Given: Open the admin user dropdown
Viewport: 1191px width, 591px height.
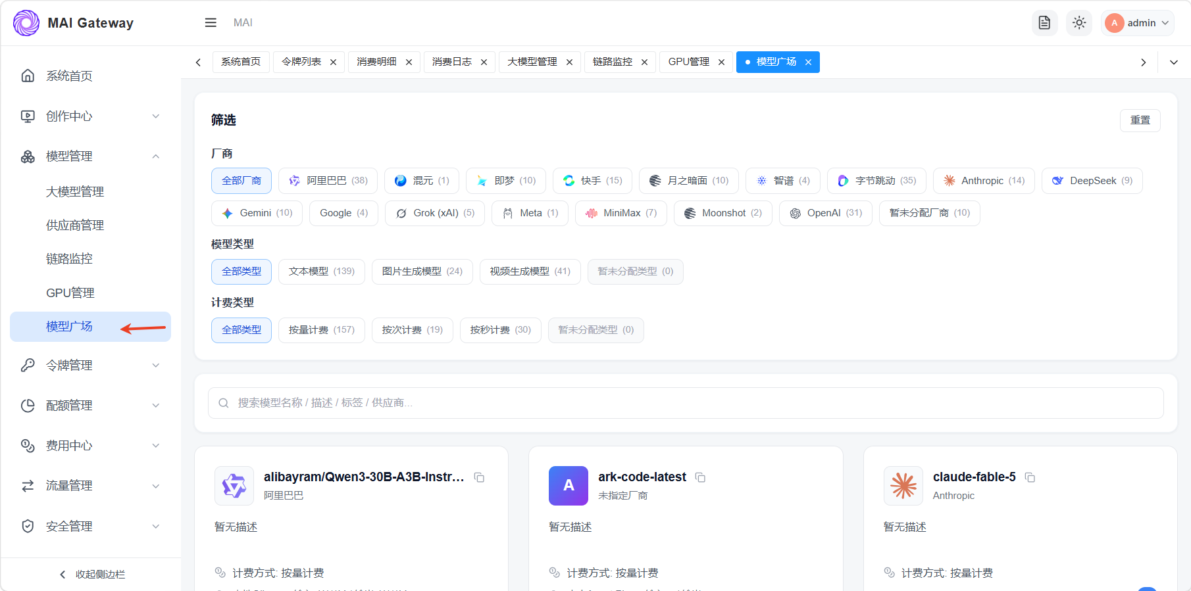Looking at the screenshot, I should pos(1138,23).
